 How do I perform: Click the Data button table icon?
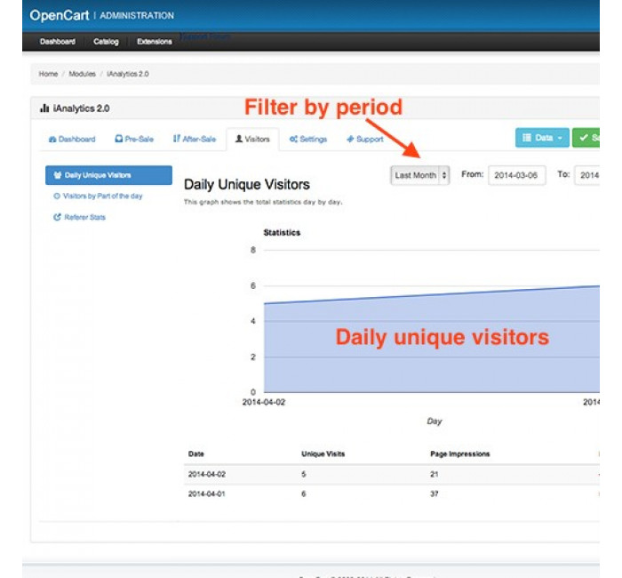coord(527,138)
